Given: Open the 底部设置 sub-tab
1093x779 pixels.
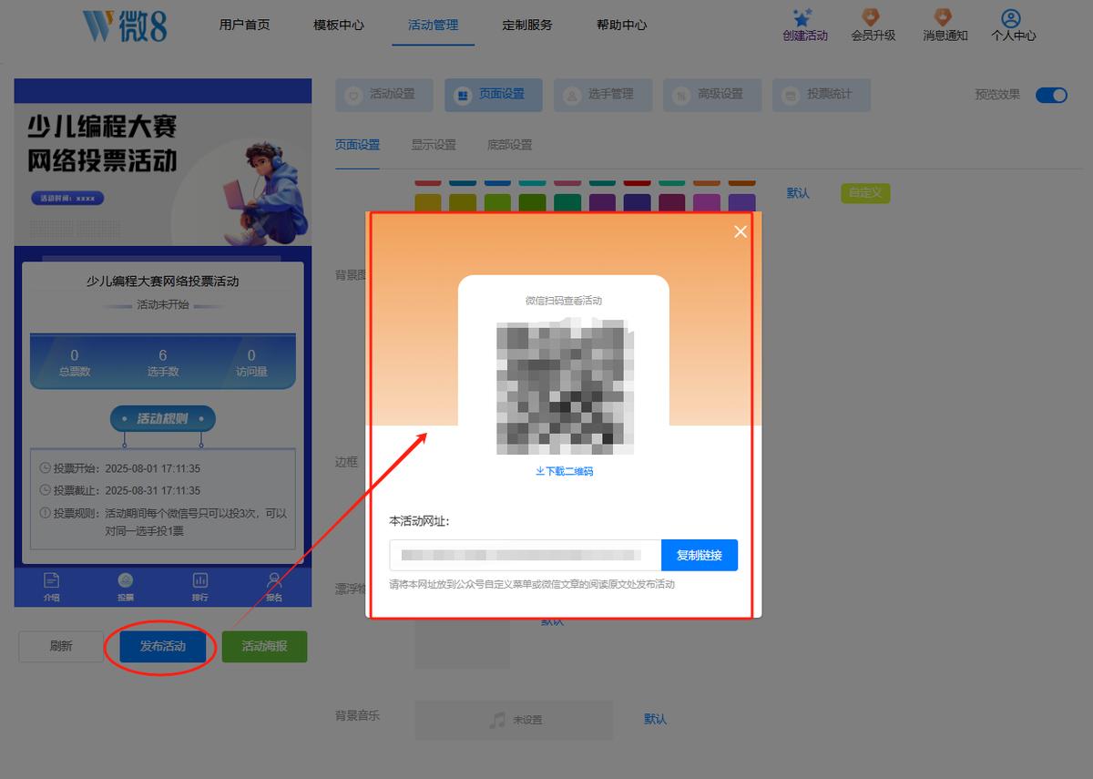Looking at the screenshot, I should click(x=510, y=145).
